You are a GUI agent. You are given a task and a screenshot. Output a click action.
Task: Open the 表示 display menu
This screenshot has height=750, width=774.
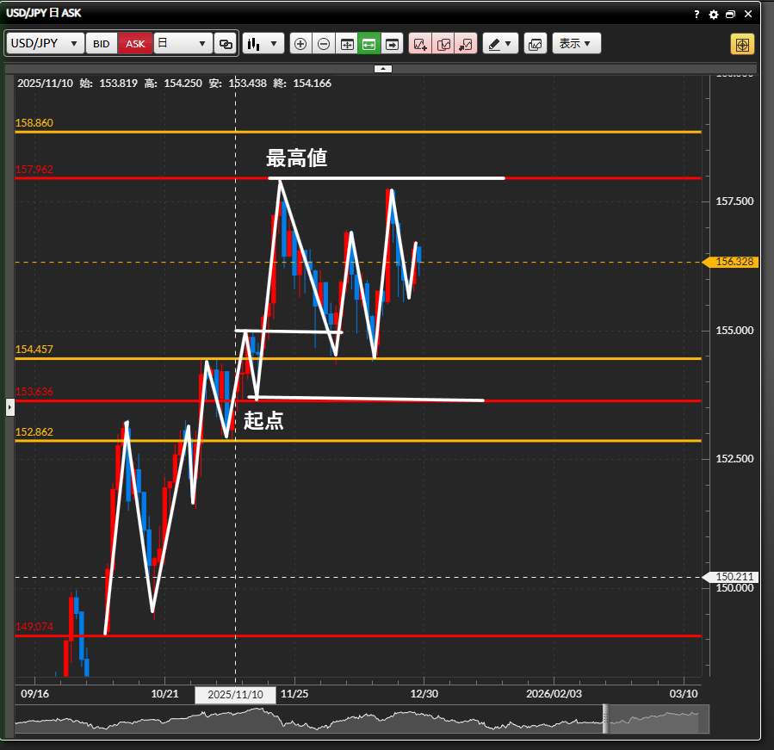click(x=576, y=44)
